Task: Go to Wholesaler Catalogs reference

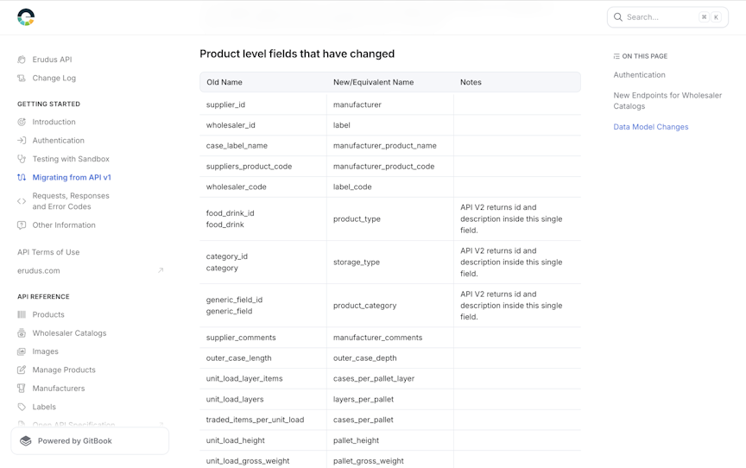Action: [x=69, y=333]
